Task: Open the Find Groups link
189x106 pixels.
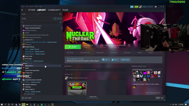Action: tap(113, 52)
